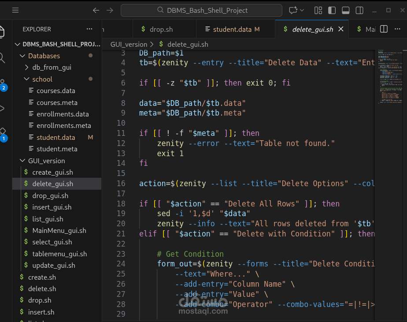Toggle the bottom panel visibility

(346, 10)
